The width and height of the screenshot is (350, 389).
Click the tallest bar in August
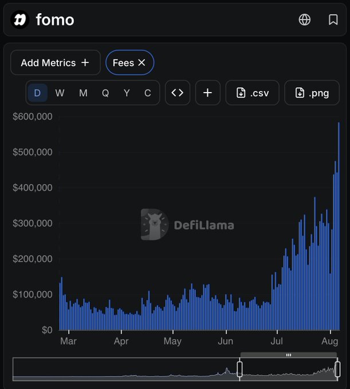point(339,226)
